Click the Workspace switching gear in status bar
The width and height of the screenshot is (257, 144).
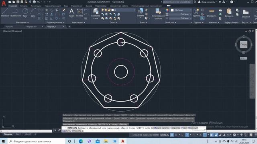pos(235,135)
